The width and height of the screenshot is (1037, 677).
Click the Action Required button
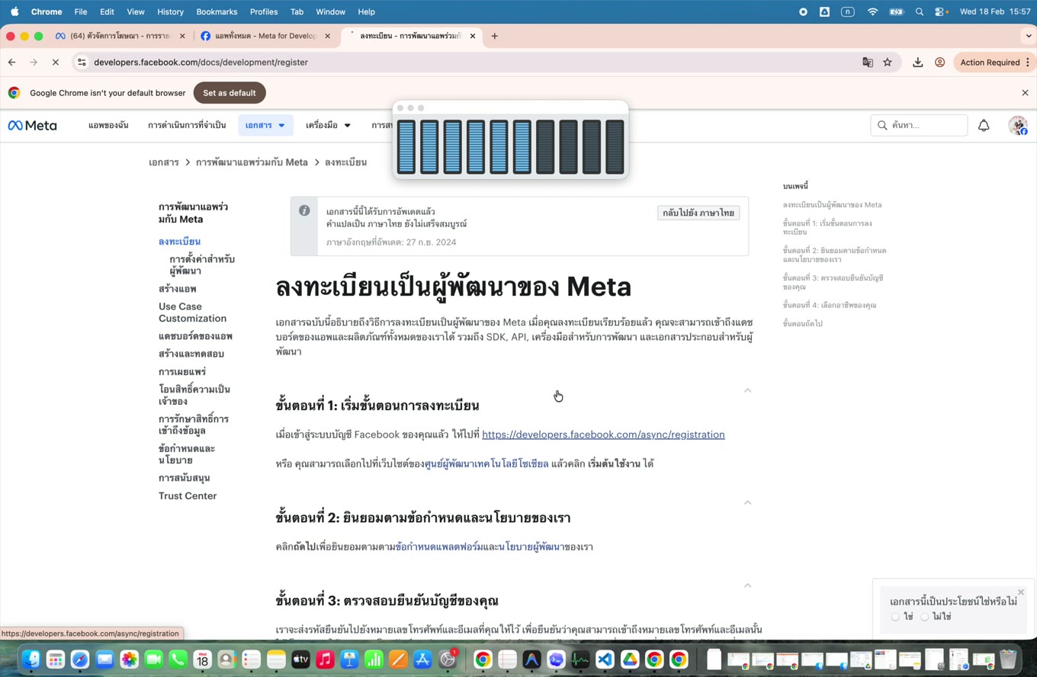tap(990, 63)
